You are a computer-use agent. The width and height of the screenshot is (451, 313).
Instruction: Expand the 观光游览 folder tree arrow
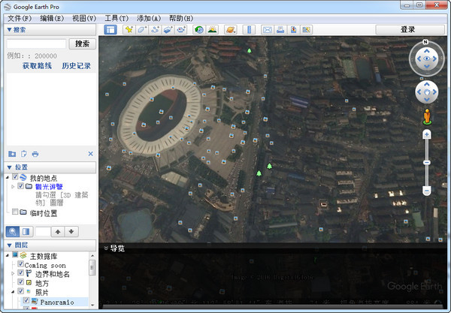[13, 186]
